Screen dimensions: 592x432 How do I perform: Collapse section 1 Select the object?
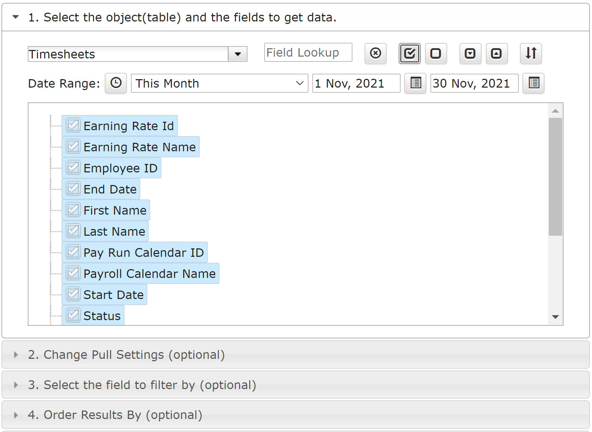(x=15, y=17)
